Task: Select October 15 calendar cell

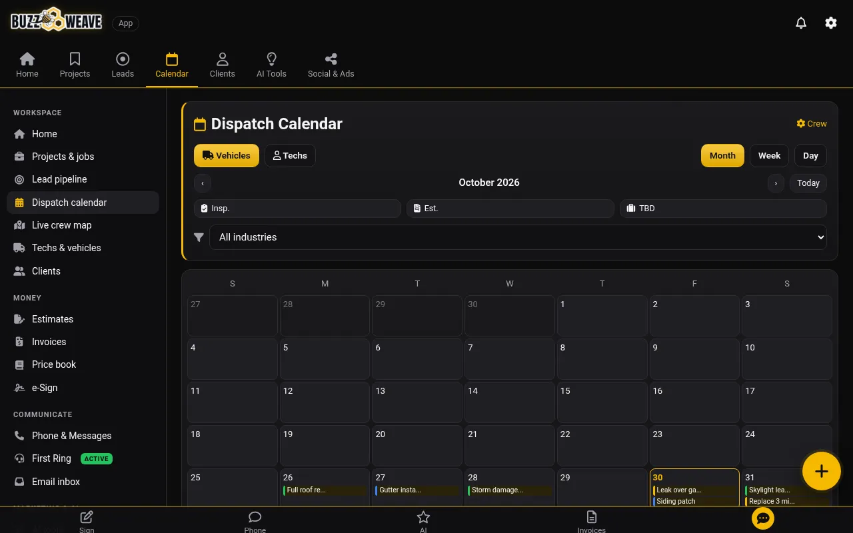Action: tap(602, 402)
